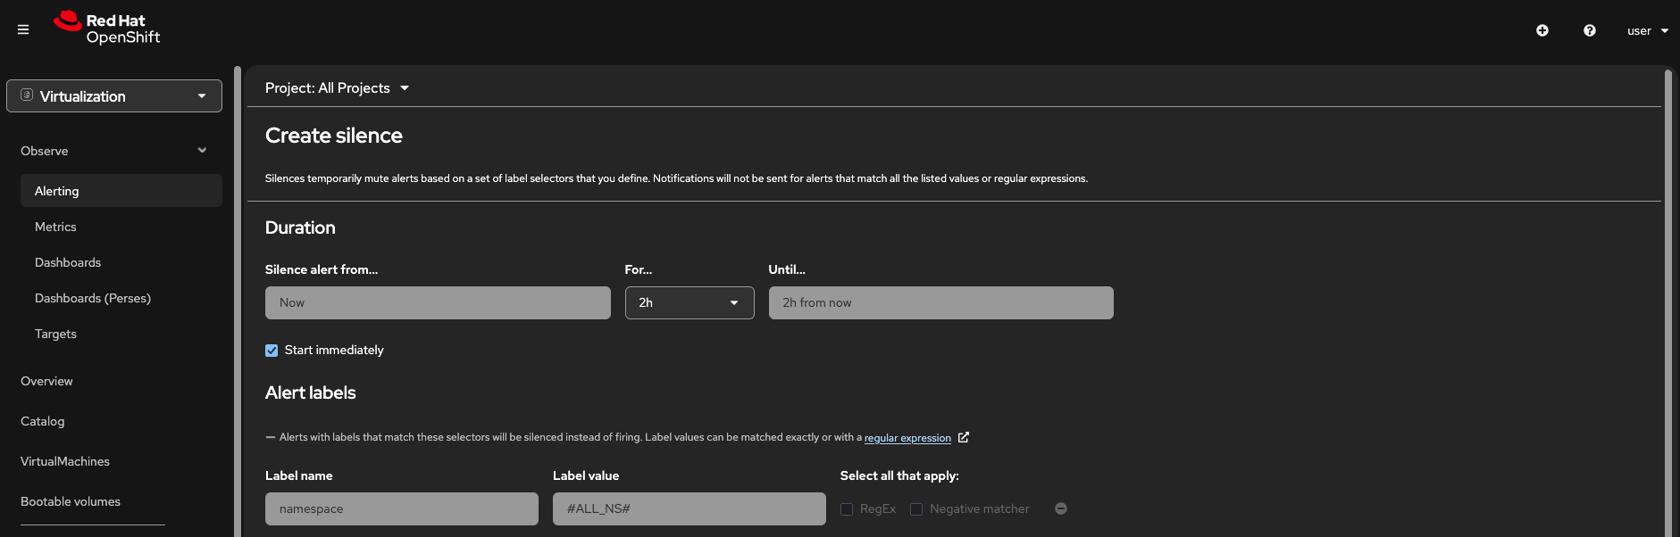Open the 2h duration dropdown
This screenshot has height=537, width=1680.
[690, 303]
